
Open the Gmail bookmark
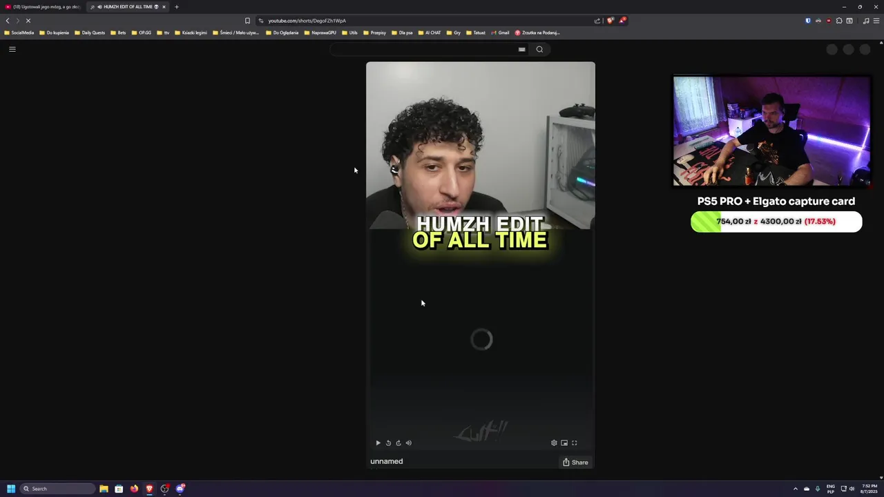(500, 32)
